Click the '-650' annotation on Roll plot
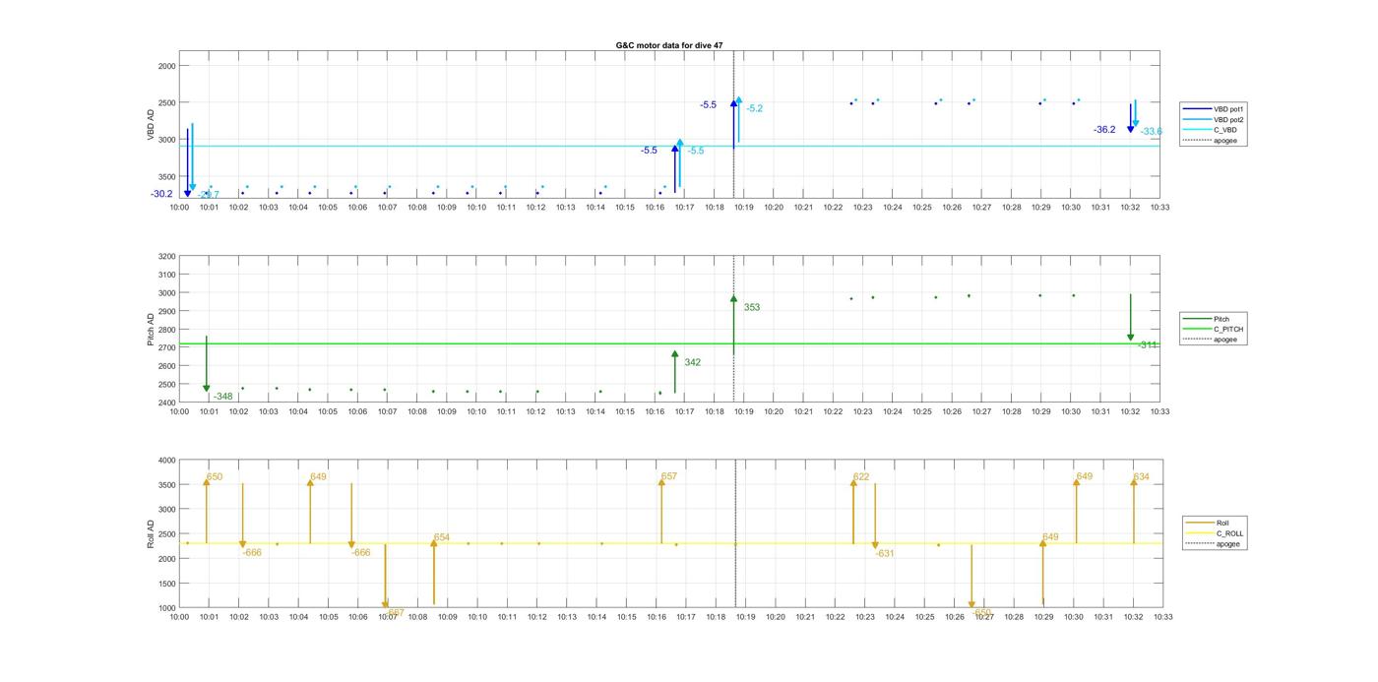The image size is (1378, 682). click(980, 612)
